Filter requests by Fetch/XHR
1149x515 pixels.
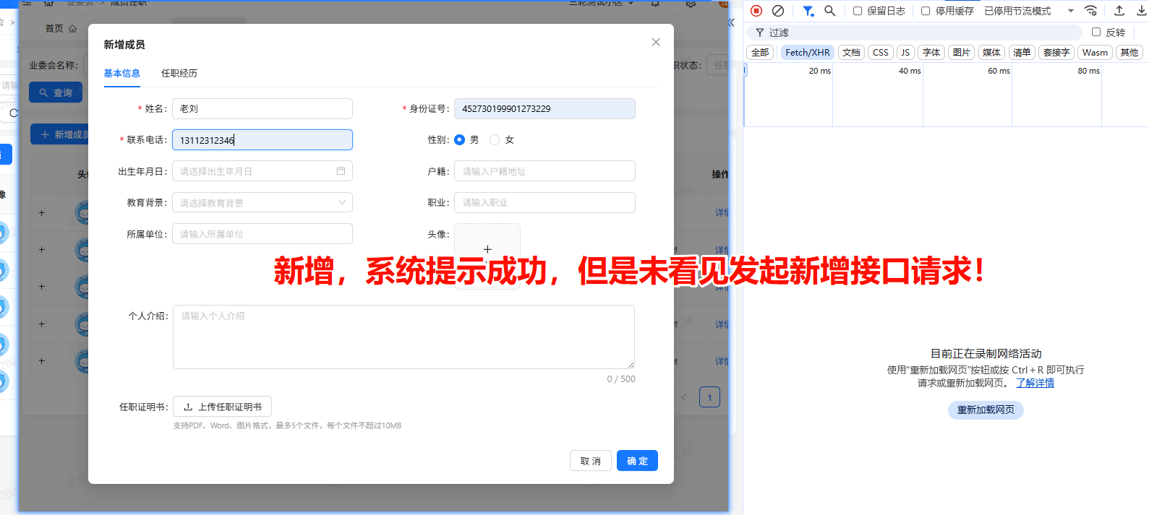pos(808,52)
